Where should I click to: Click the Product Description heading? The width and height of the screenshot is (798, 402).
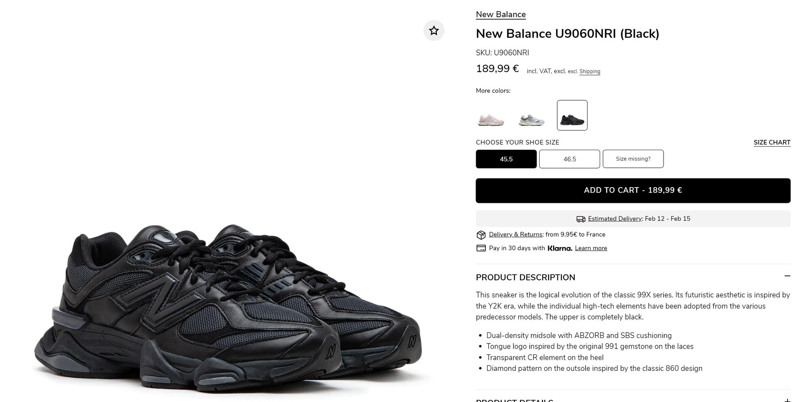point(525,277)
